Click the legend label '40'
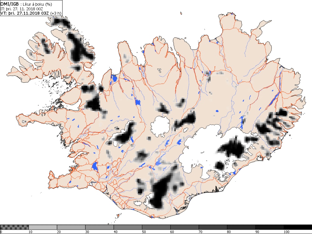The image size is (312, 234). coord(116,232)
